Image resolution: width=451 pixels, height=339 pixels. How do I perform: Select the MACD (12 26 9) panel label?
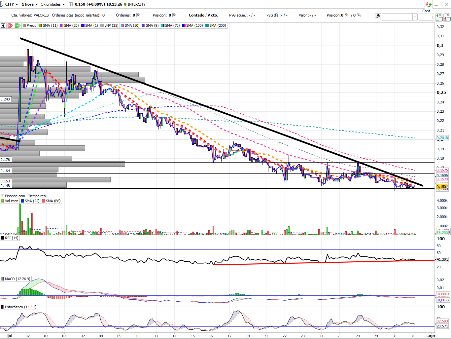pyautogui.click(x=16, y=279)
